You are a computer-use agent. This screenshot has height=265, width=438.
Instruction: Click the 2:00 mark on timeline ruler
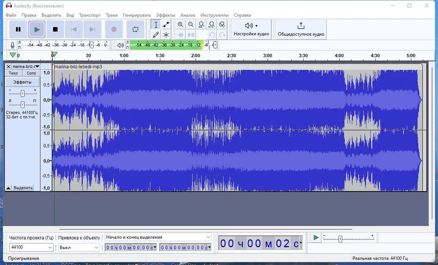pos(196,56)
